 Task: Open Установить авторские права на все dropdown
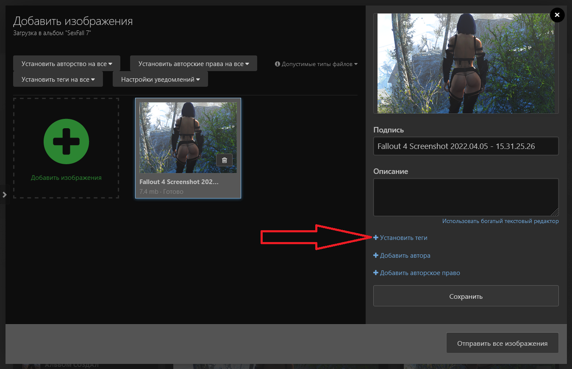click(193, 64)
